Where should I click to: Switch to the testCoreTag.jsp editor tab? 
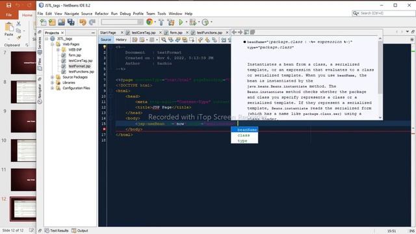[x=143, y=32]
